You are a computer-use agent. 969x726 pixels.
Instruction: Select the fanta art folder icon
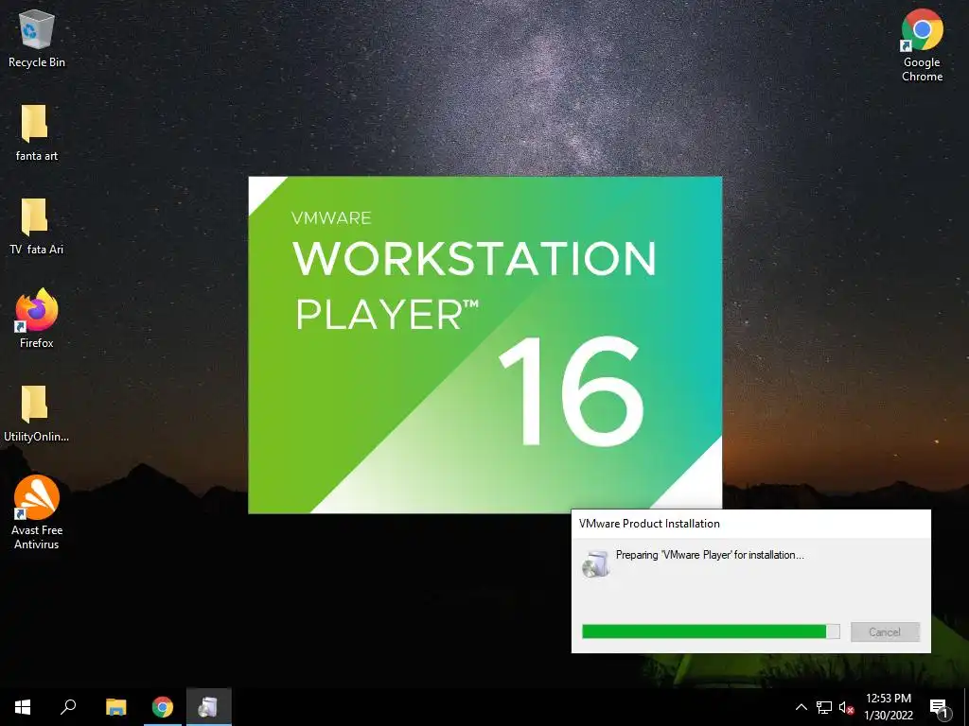pyautogui.click(x=37, y=132)
